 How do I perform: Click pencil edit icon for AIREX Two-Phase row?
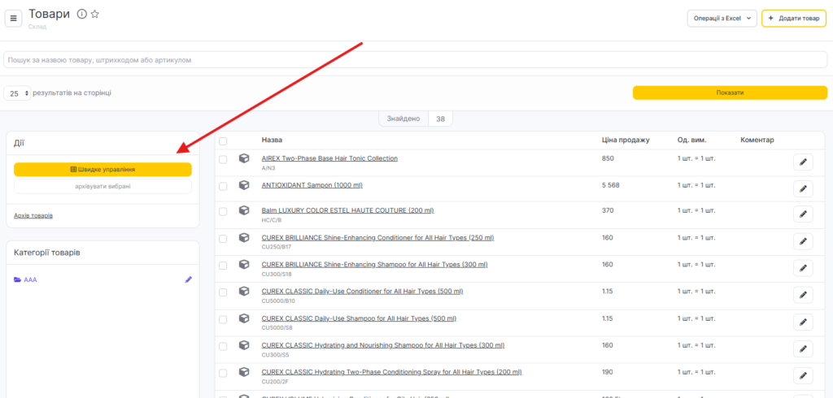point(803,162)
